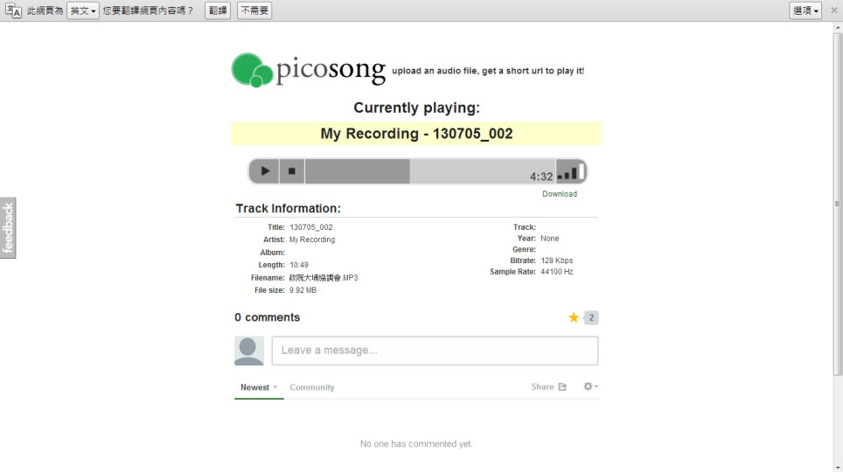Stop the audio with the stop button
The width and height of the screenshot is (843, 472).
click(x=292, y=171)
